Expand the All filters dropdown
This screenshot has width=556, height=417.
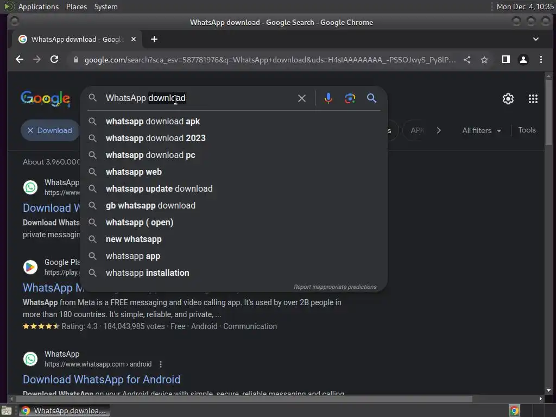(482, 130)
